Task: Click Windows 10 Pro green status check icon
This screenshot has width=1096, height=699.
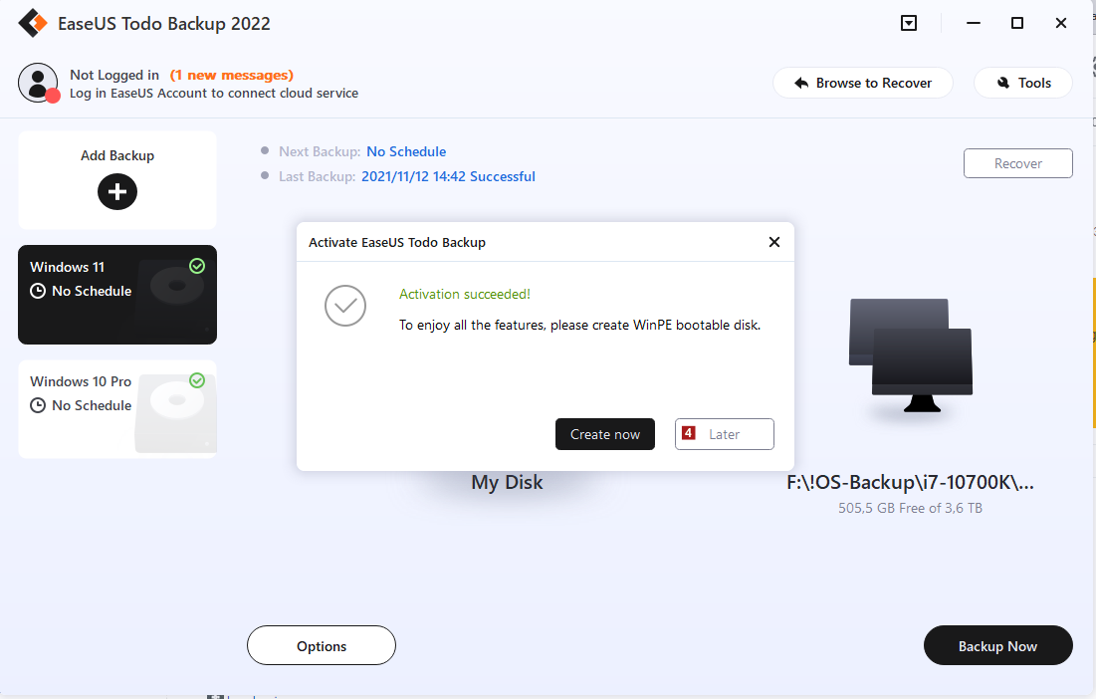Action: 197,380
